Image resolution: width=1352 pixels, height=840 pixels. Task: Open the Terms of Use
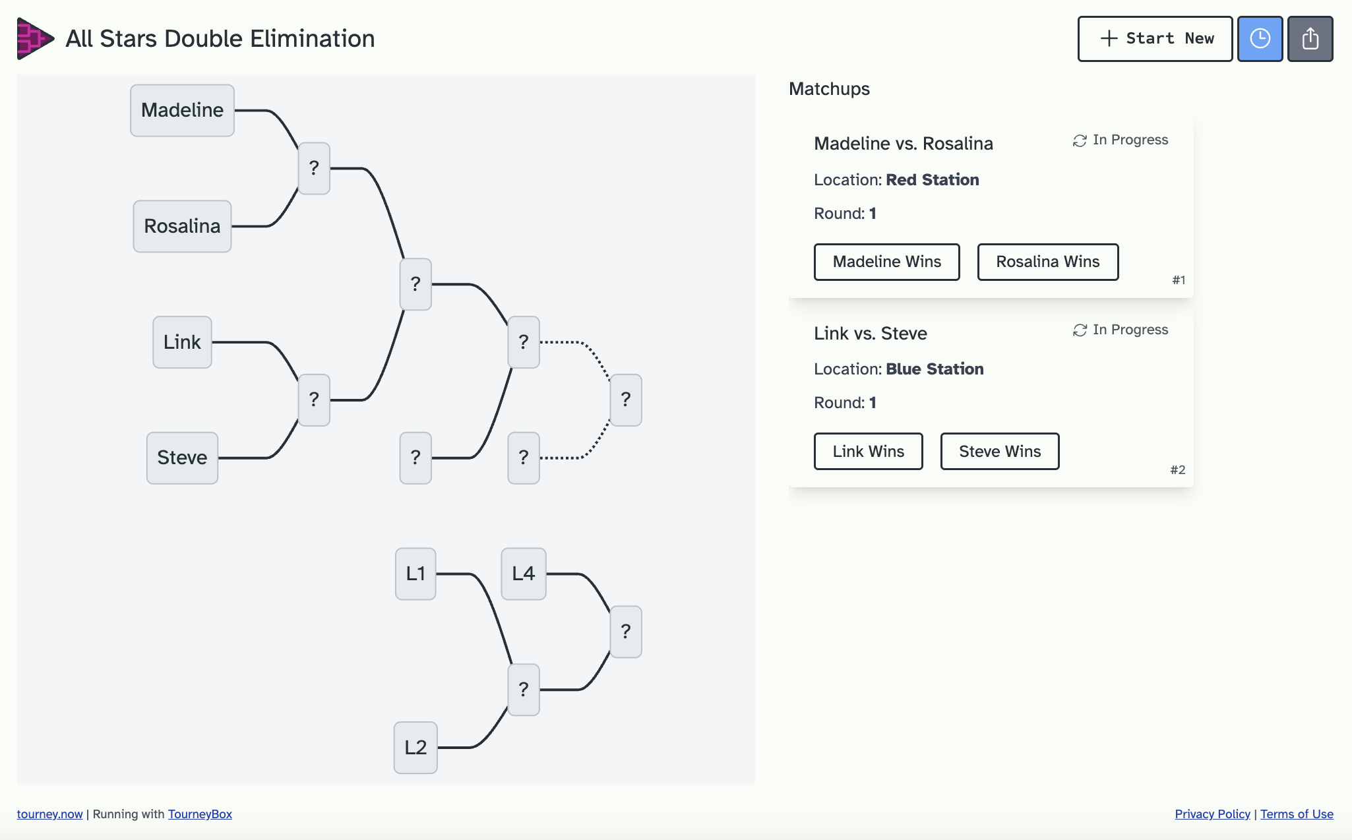tap(1297, 814)
